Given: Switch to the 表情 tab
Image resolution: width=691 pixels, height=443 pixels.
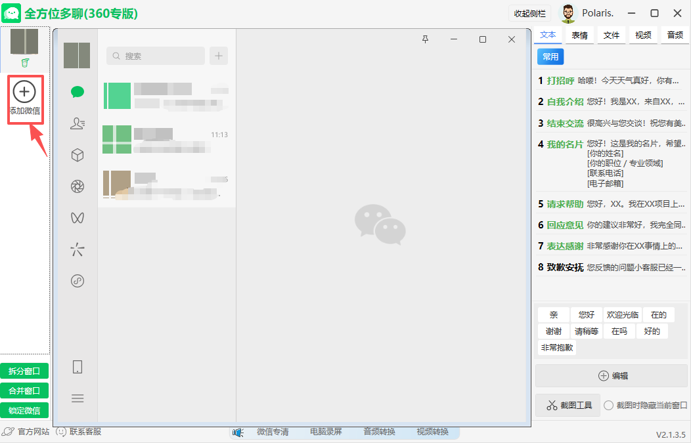Looking at the screenshot, I should pyautogui.click(x=579, y=35).
